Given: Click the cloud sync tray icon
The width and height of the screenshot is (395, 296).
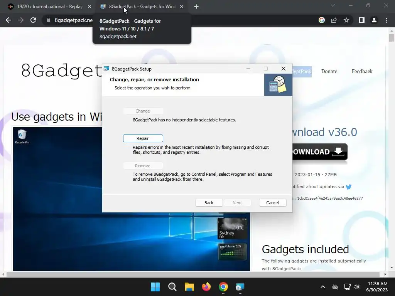Looking at the screenshot, I should (335, 287).
